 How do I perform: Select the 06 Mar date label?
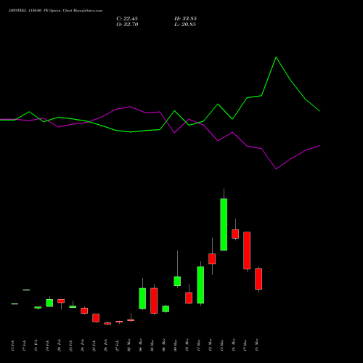[164, 346]
